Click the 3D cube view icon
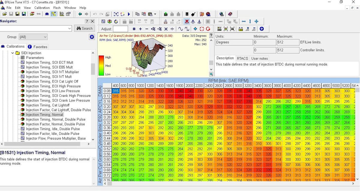 [x=109, y=22]
